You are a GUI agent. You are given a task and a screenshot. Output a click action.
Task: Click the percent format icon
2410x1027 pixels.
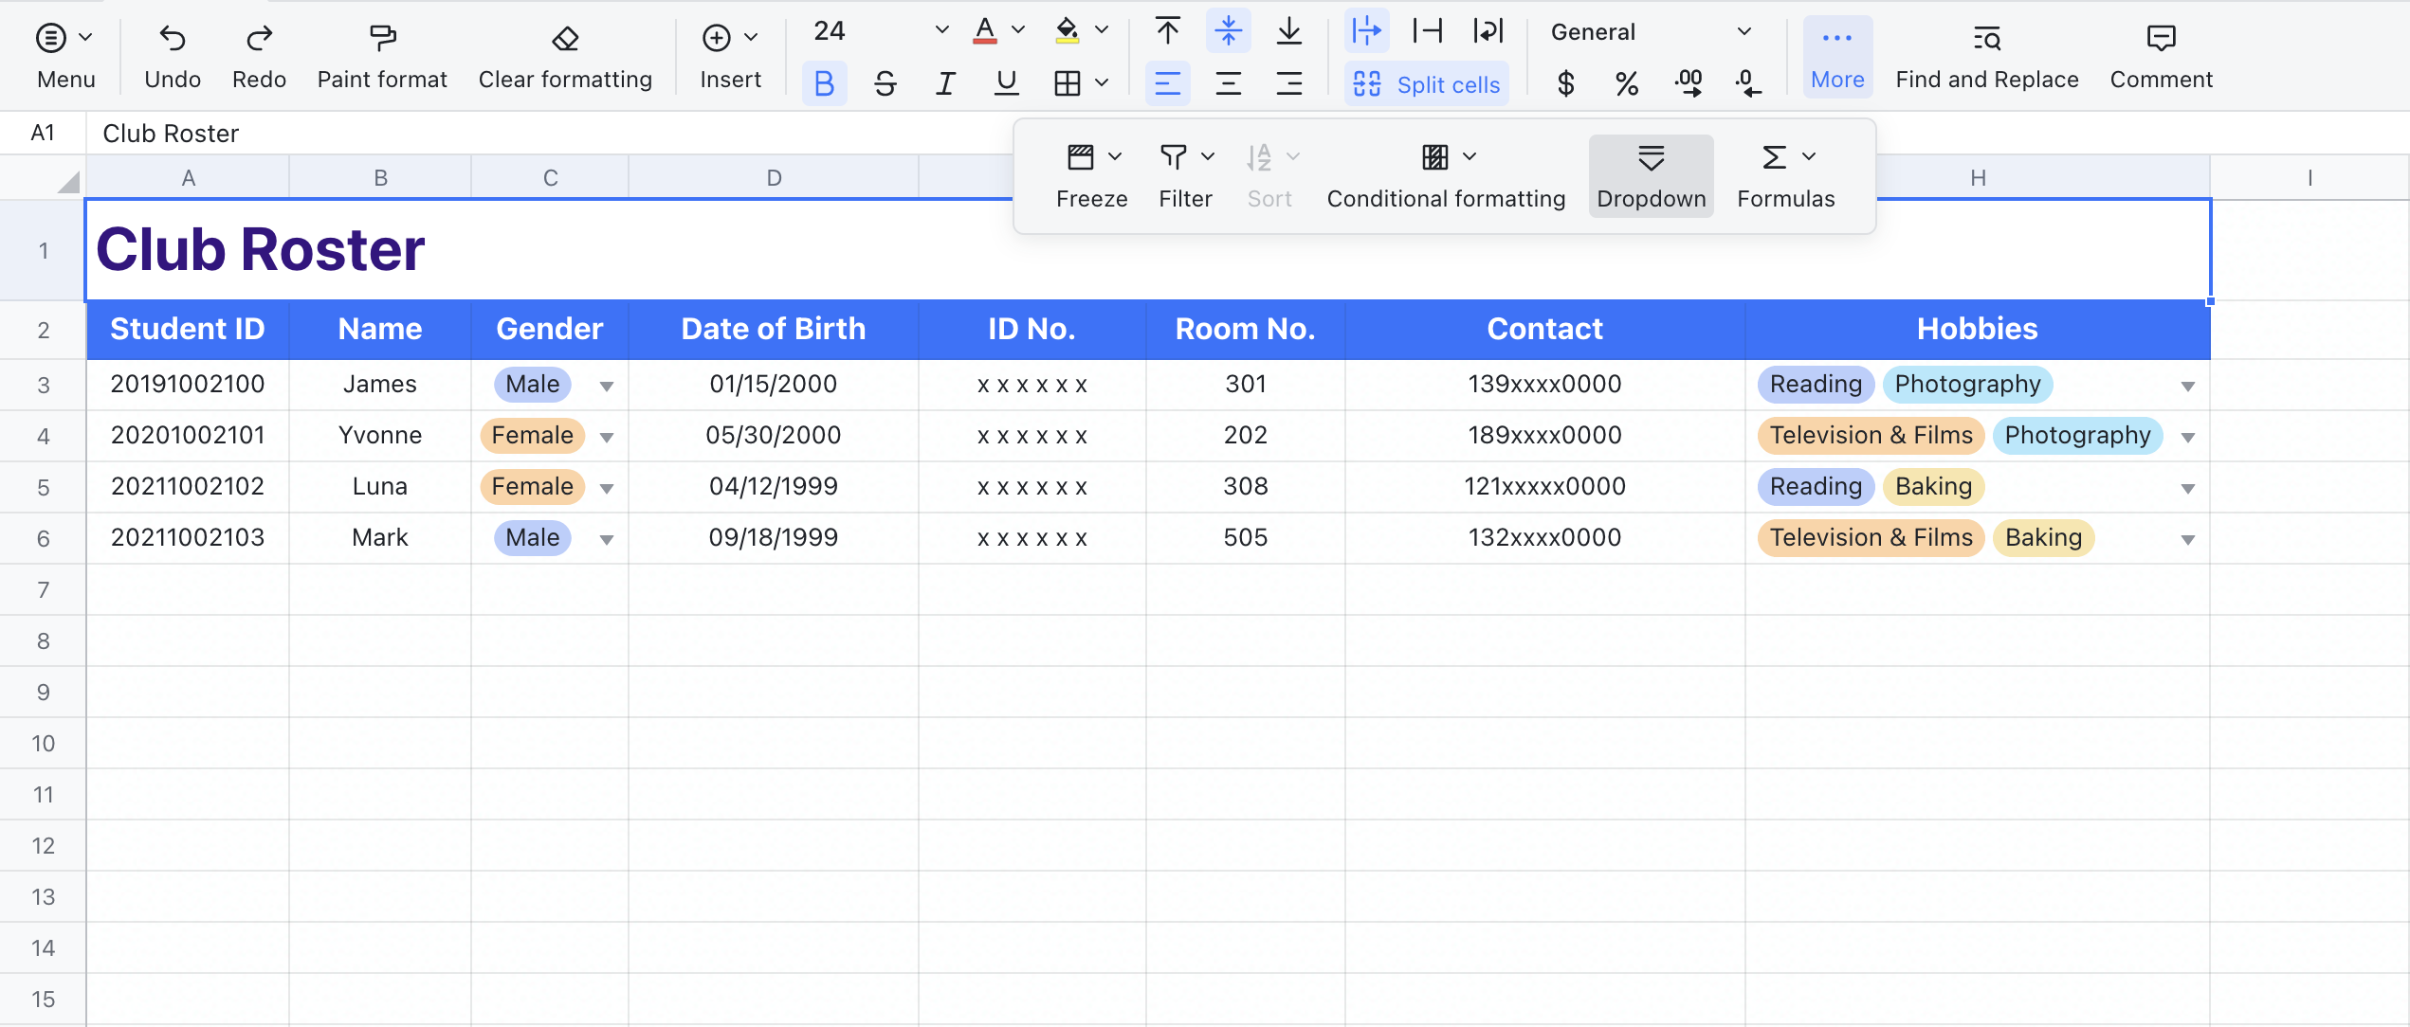[x=1627, y=84]
